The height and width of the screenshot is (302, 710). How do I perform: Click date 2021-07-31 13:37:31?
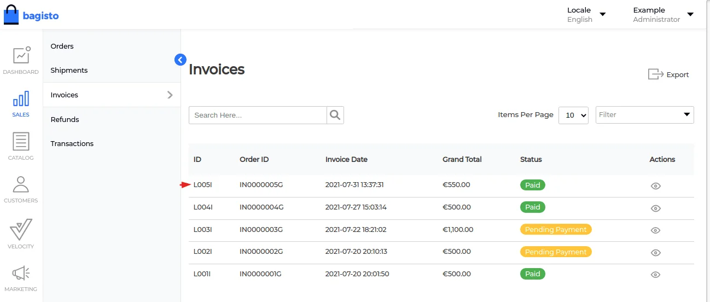pos(354,185)
